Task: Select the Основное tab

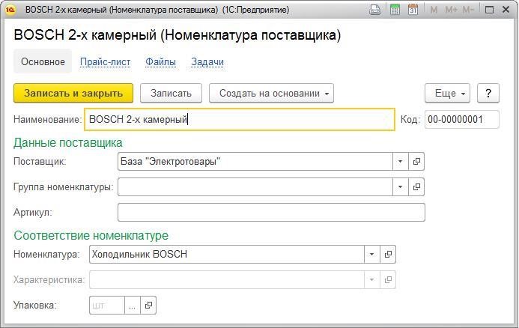Action: (43, 61)
